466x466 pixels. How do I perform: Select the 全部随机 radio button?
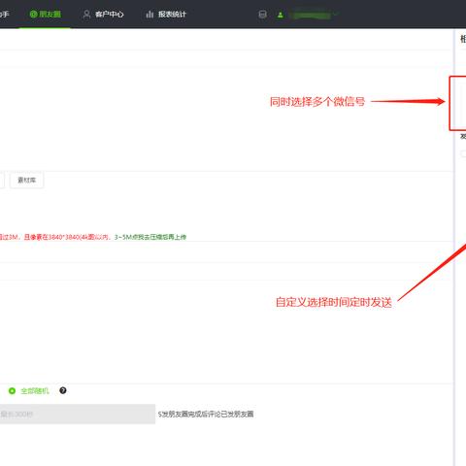(x=12, y=391)
